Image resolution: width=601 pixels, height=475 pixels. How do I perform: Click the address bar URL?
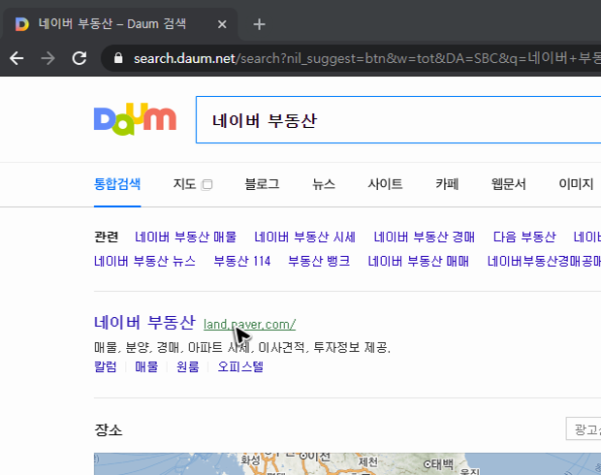point(366,58)
